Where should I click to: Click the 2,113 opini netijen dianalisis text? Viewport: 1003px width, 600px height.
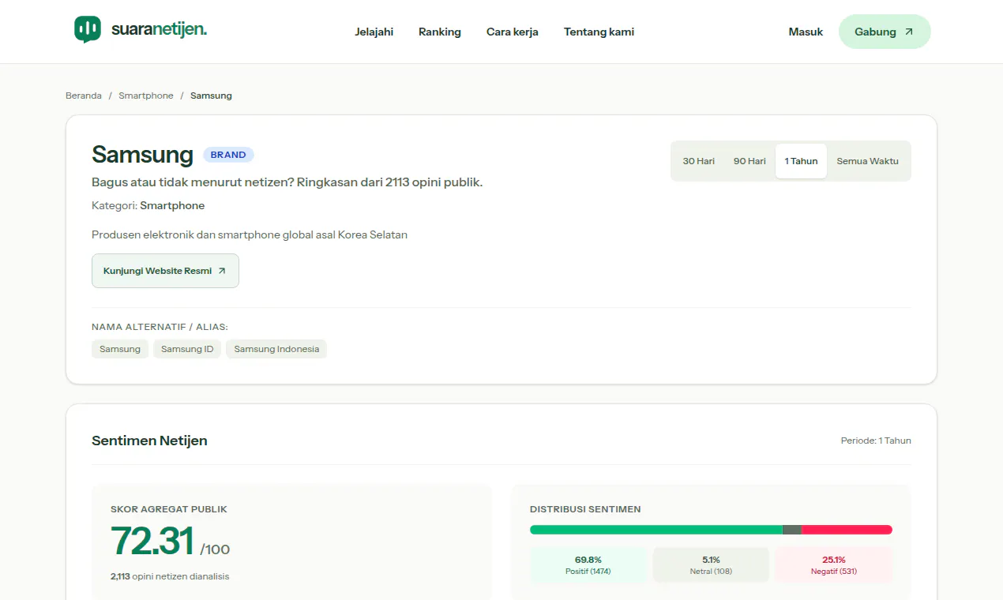[170, 576]
